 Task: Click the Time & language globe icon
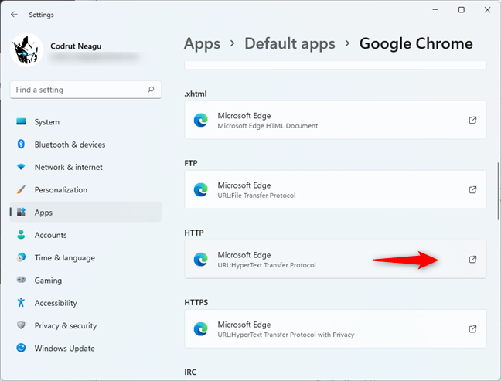21,257
